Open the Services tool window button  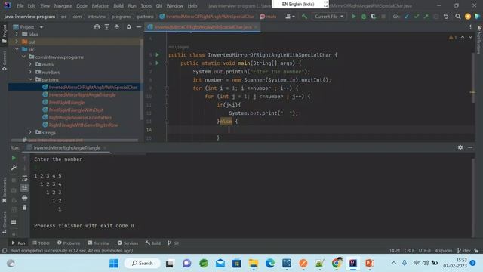[x=128, y=243]
